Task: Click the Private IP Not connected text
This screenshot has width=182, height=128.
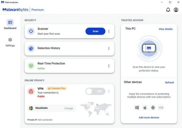Action: tap(40, 120)
